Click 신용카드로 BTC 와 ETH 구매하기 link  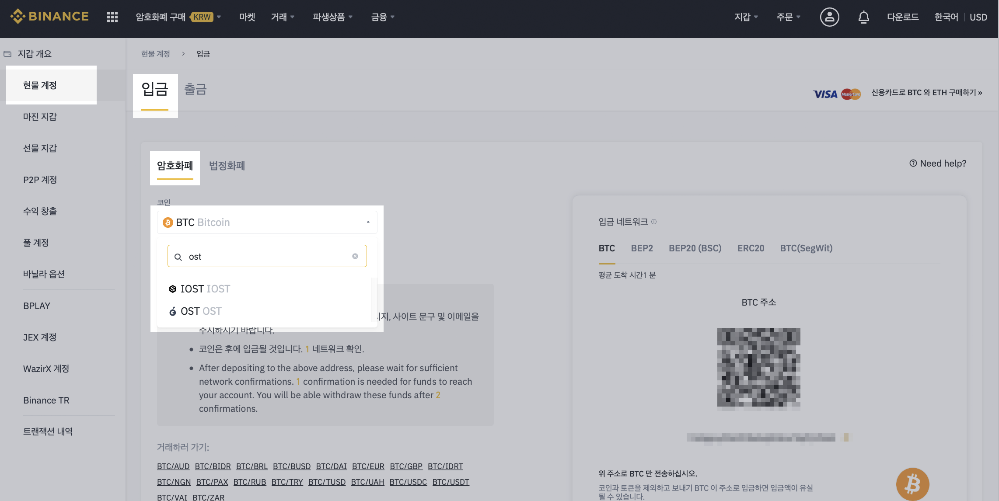(x=926, y=93)
